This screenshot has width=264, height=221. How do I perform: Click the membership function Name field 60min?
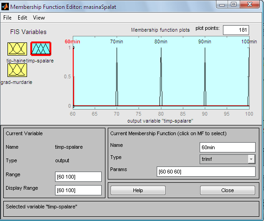[x=228, y=147]
